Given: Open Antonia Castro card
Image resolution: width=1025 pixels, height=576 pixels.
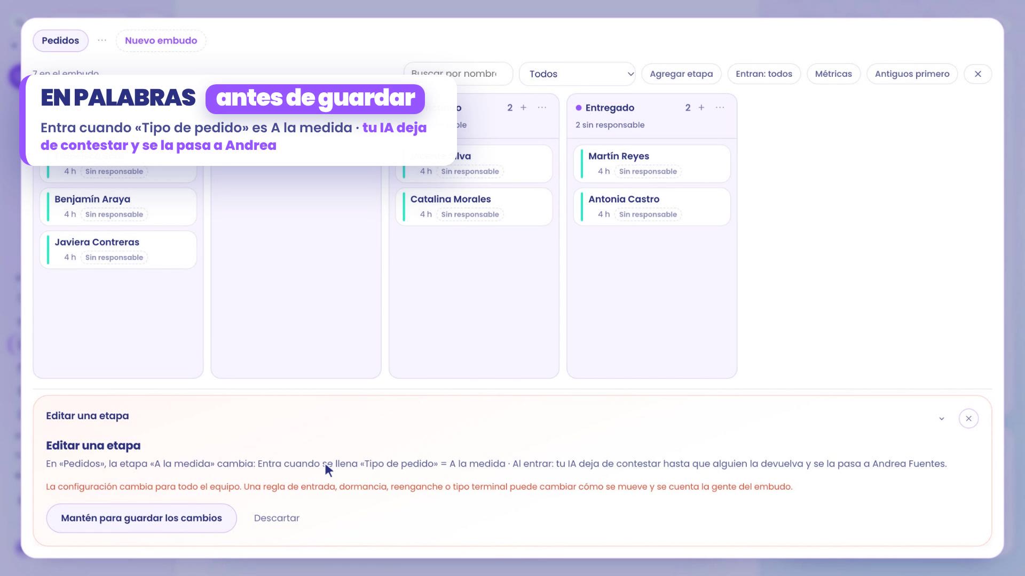Looking at the screenshot, I should [x=652, y=206].
